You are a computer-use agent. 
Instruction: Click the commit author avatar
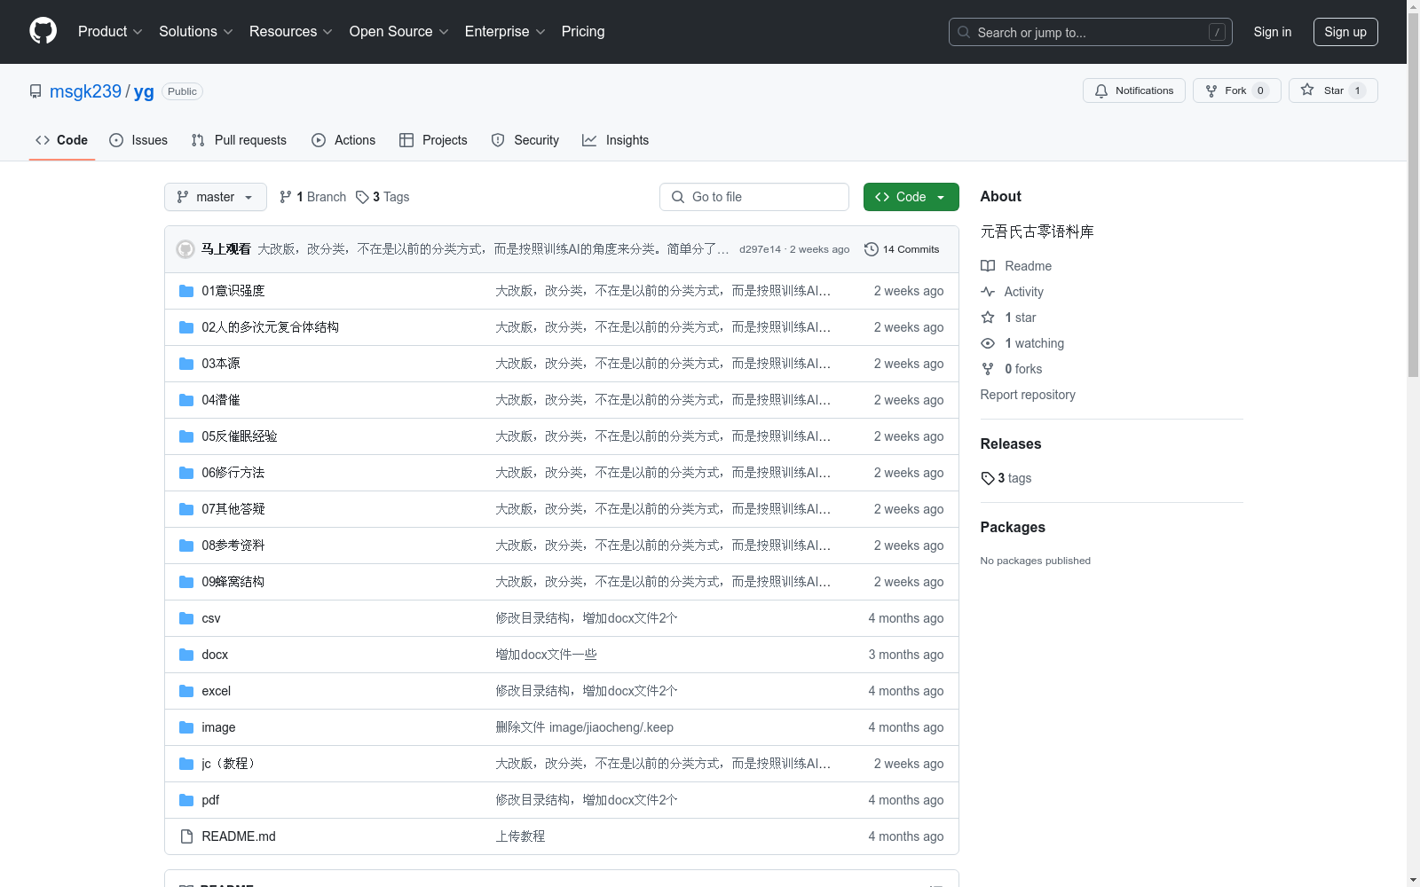[185, 249]
